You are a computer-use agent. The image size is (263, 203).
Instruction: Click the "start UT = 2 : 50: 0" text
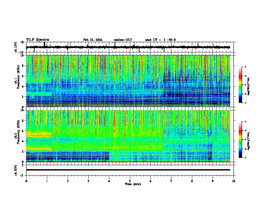(160, 40)
